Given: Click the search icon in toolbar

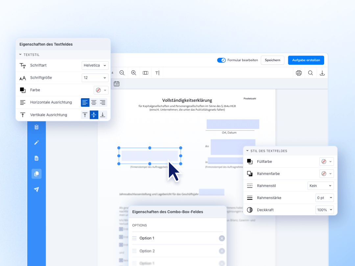Looking at the screenshot, I should point(310,73).
